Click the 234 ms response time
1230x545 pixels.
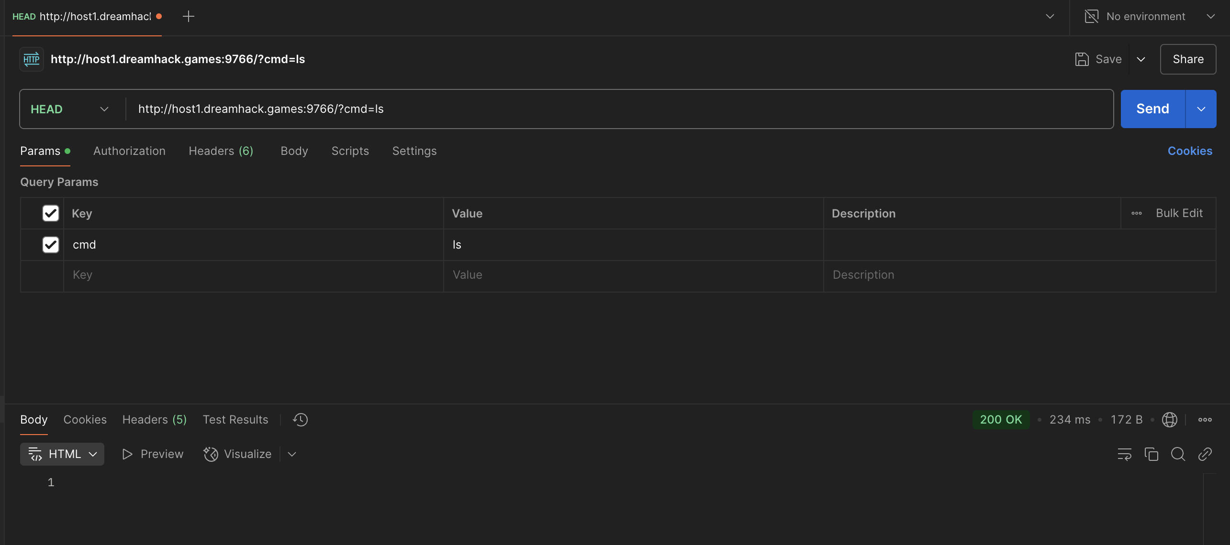click(x=1070, y=419)
